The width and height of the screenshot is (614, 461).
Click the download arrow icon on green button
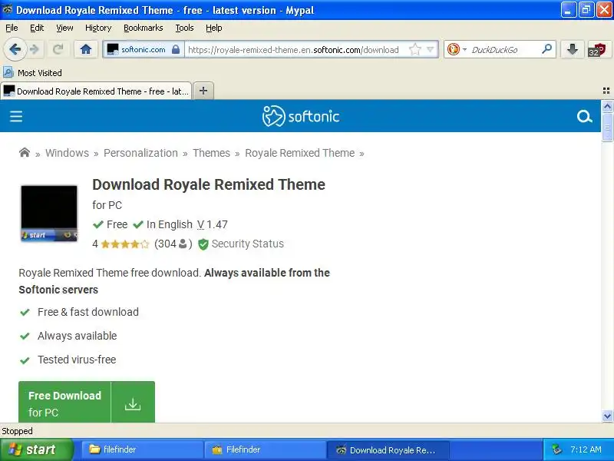click(133, 404)
